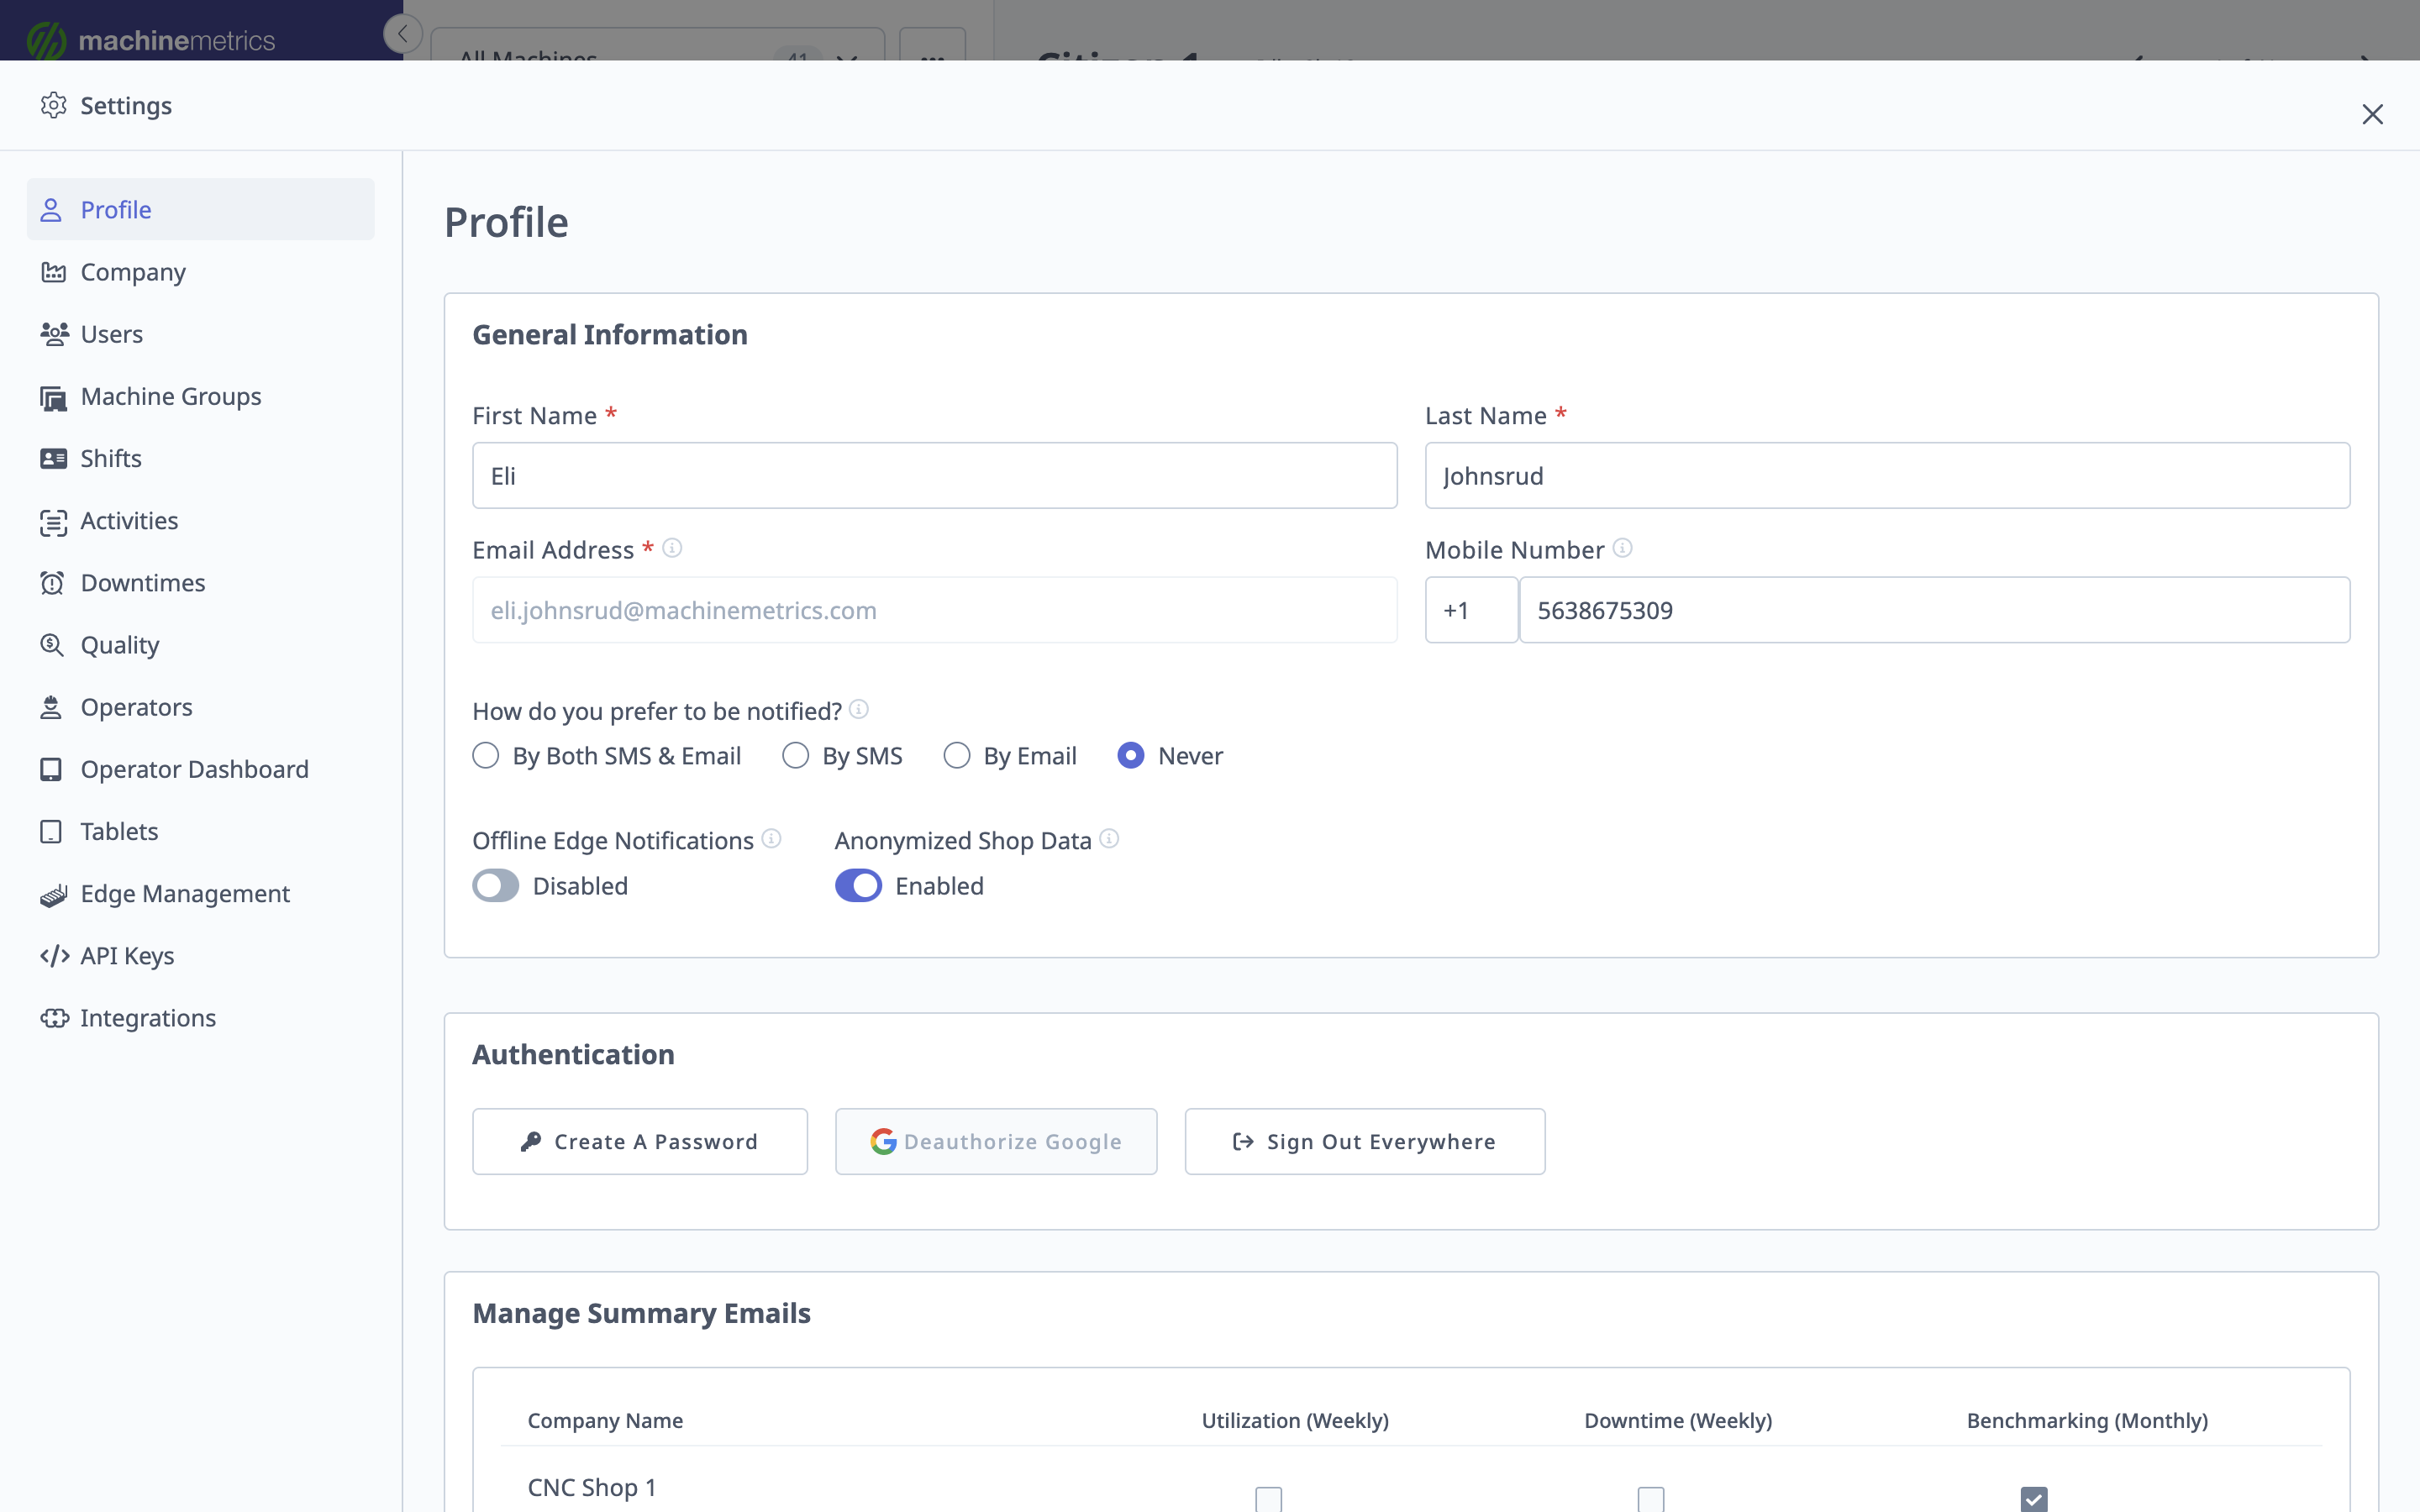2420x1512 pixels.
Task: Open API Keys settings
Action: pos(200,956)
